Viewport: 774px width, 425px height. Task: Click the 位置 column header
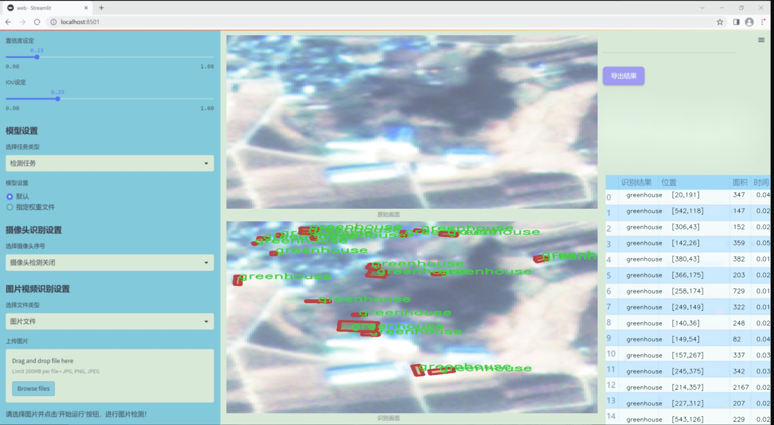point(669,183)
